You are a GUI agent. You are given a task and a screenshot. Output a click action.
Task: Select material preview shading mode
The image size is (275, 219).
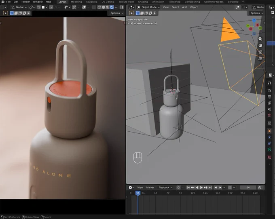coord(108,7)
